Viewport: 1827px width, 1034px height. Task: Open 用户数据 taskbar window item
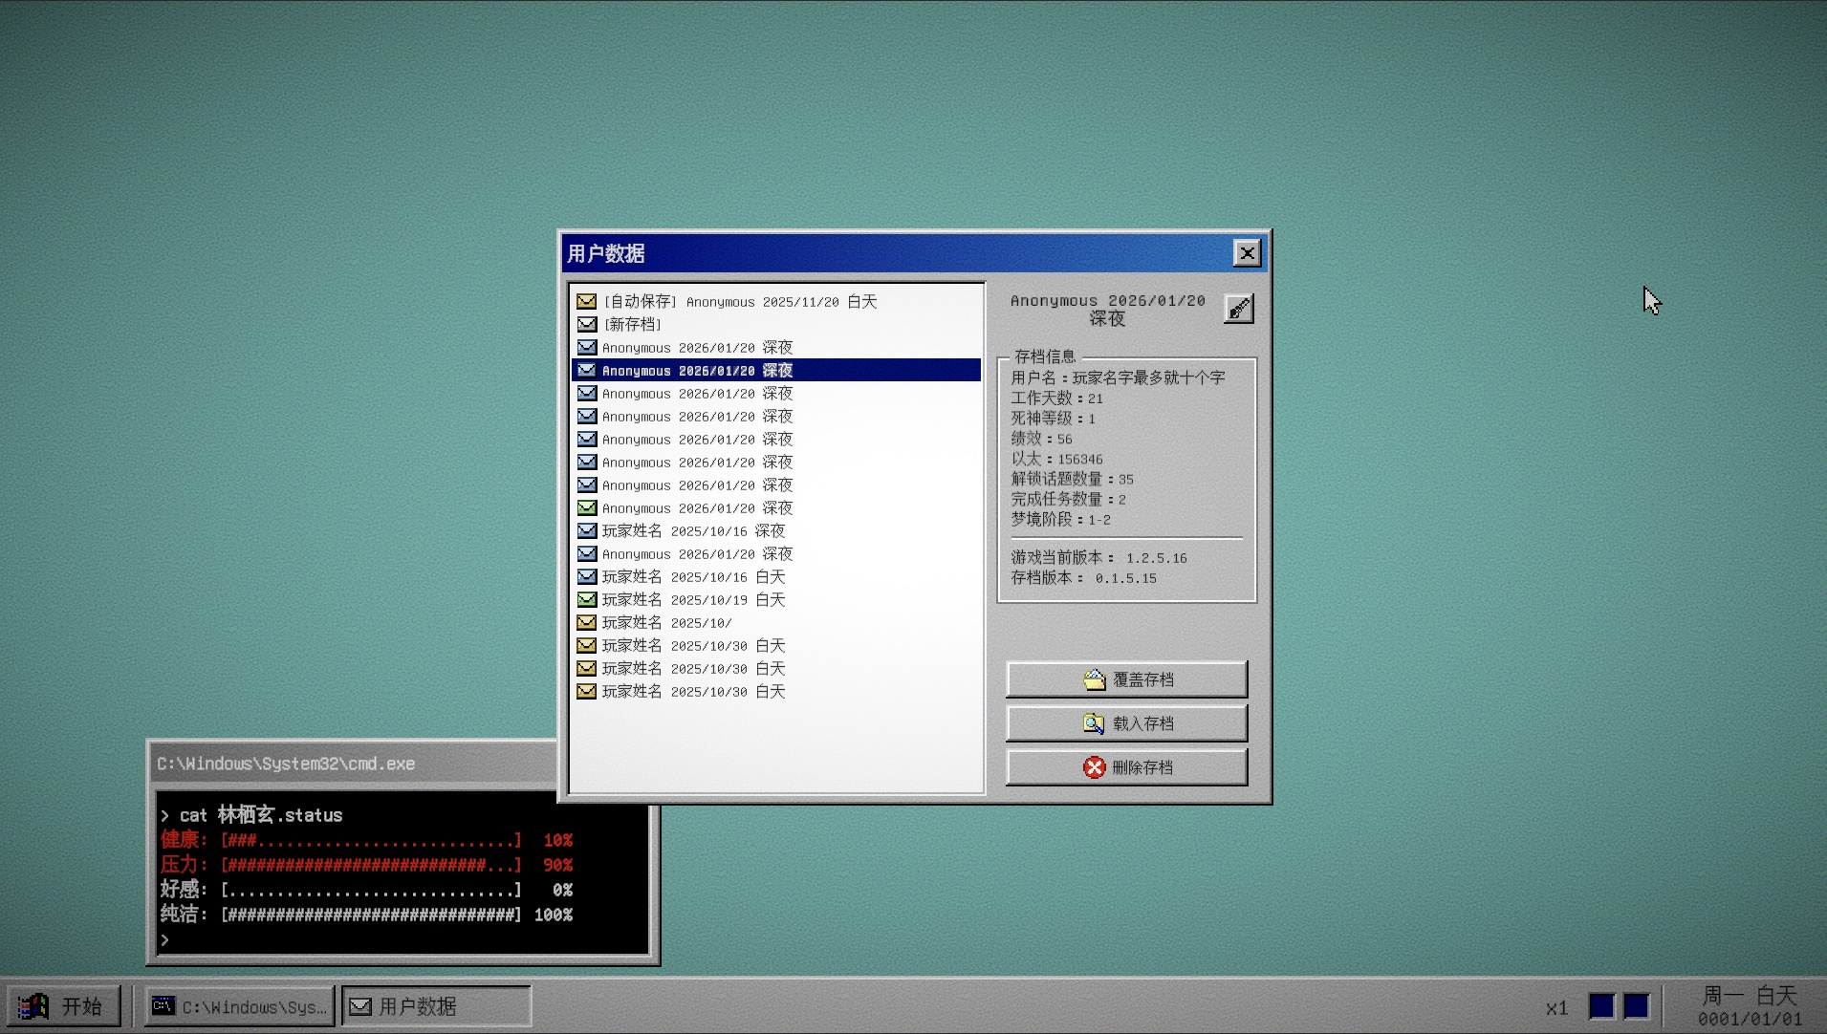[436, 1006]
